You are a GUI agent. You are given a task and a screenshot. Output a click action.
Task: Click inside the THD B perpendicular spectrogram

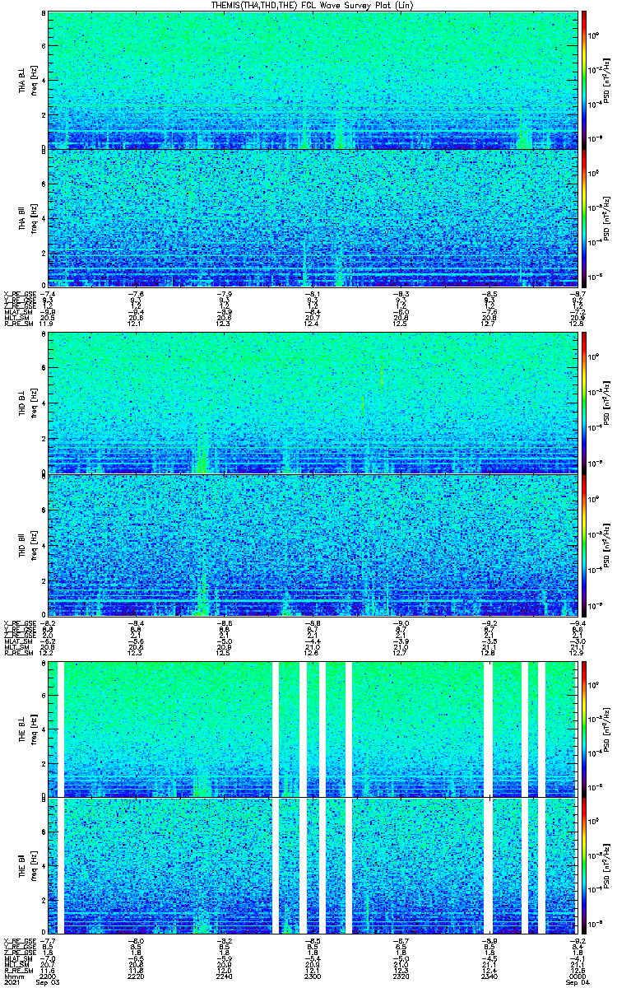click(313, 403)
